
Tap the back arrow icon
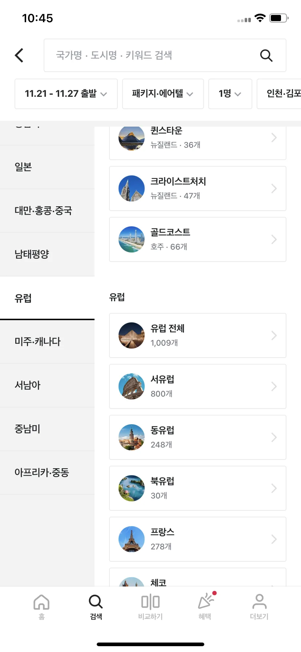tap(19, 55)
